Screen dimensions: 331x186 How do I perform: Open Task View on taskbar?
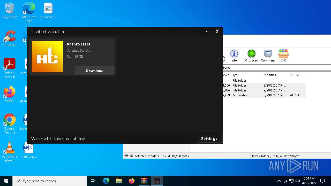(x=93, y=181)
